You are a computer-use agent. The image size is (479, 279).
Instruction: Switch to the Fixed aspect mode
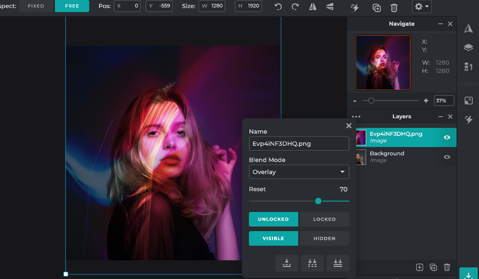click(36, 6)
